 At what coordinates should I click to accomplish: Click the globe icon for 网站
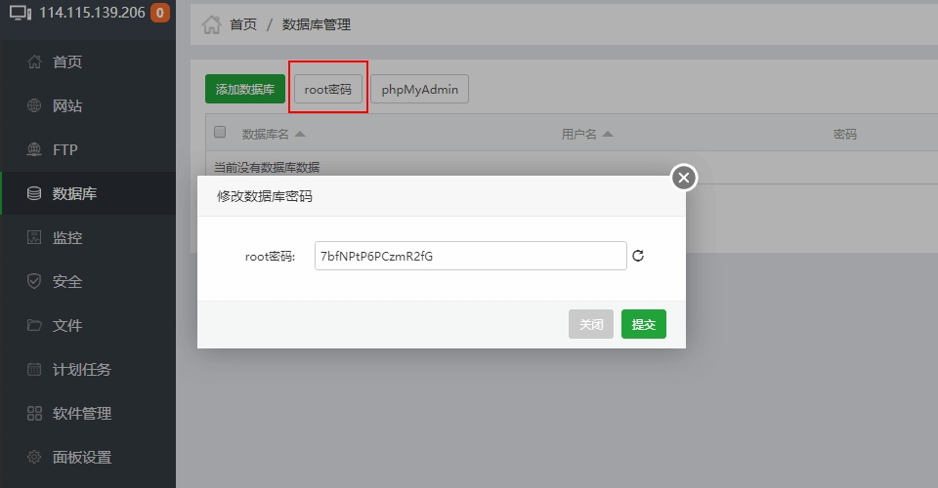(35, 105)
